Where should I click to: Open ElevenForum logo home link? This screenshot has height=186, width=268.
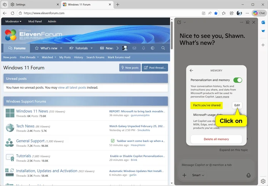[33, 35]
